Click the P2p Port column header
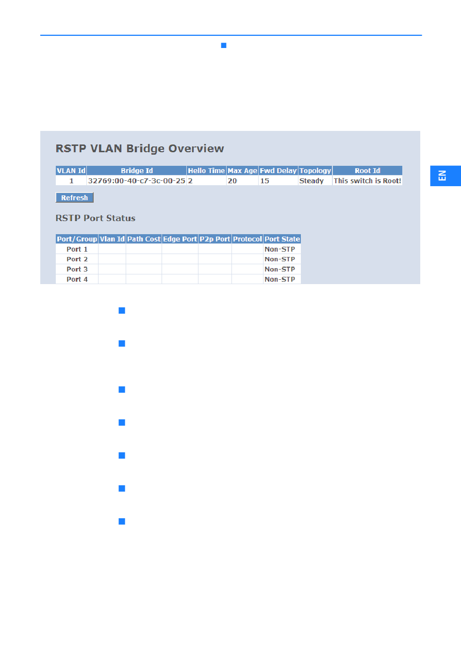461x655 pixels. (x=215, y=239)
